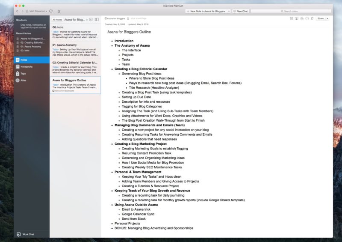Viewport: 342px width, 242px height.
Task: Delete note with the trash icon
Action: click(x=313, y=18)
